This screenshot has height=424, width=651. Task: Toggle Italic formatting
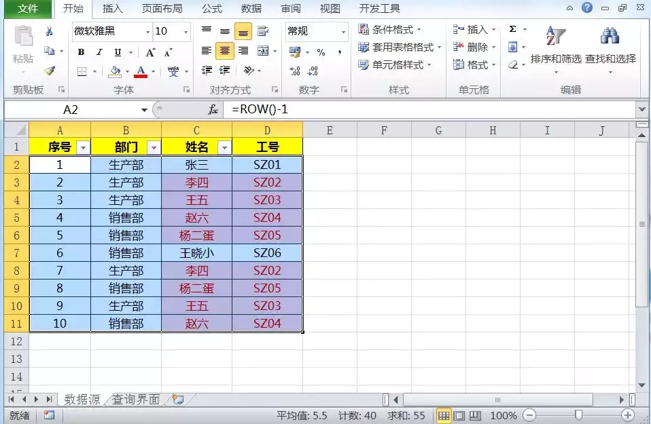99,52
